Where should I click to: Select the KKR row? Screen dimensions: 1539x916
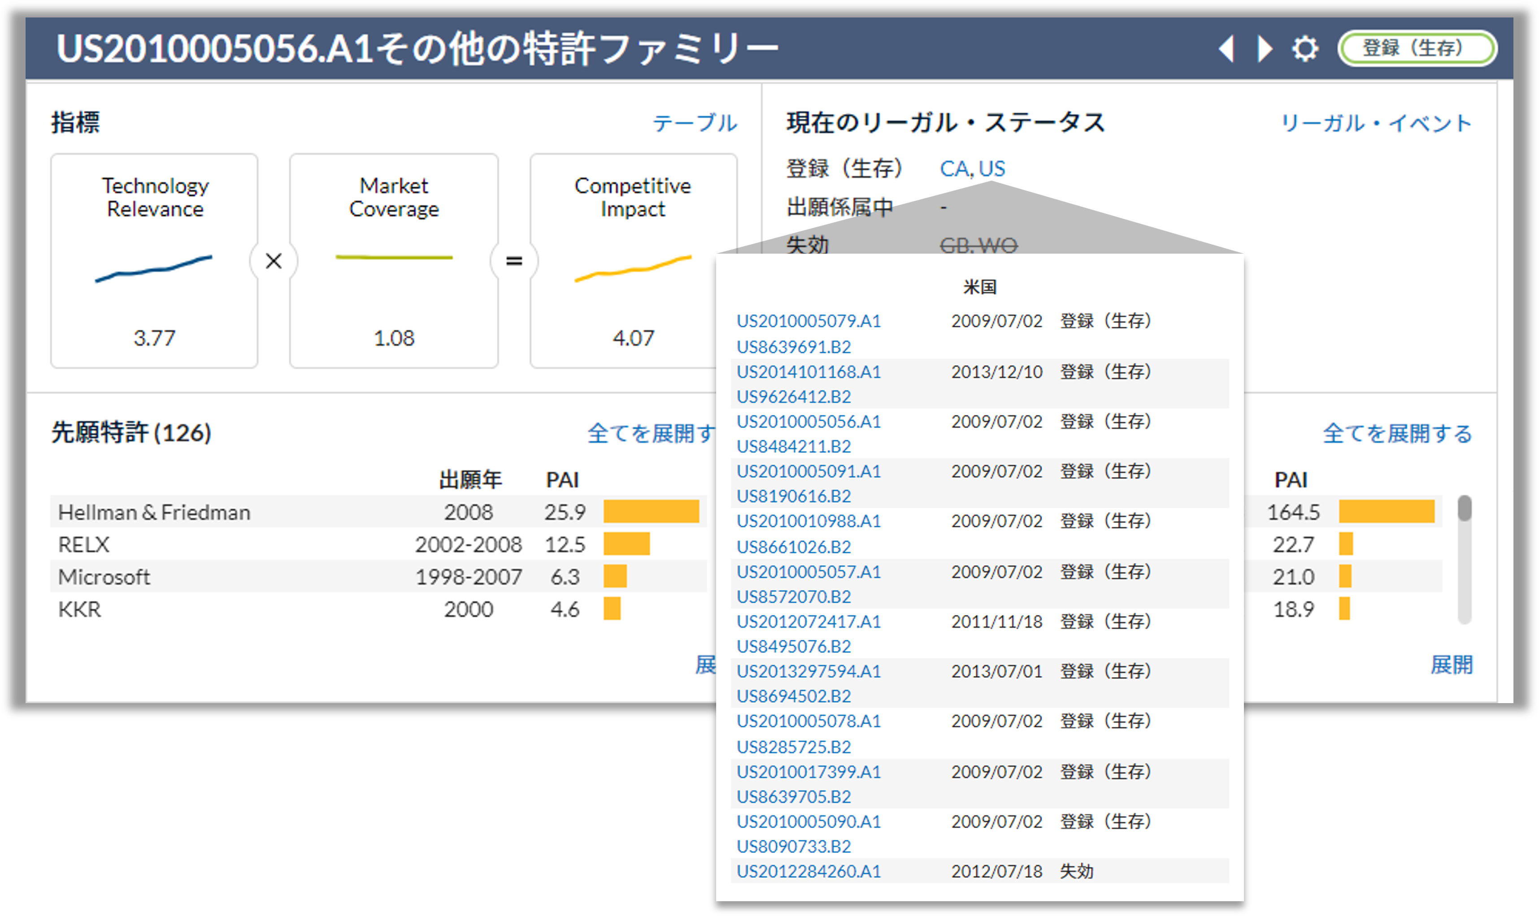[x=378, y=609]
